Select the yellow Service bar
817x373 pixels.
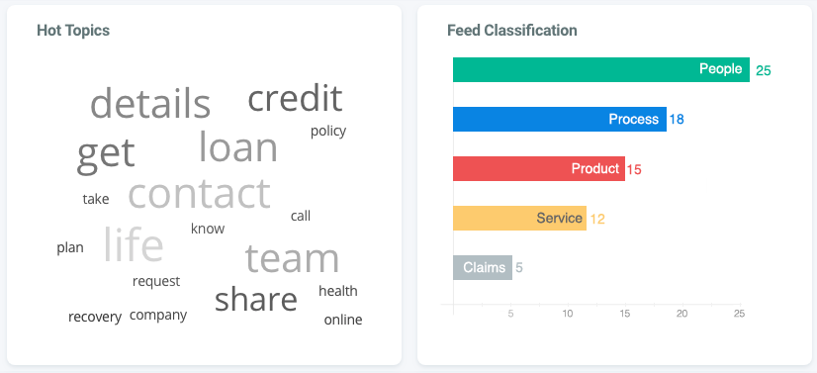[x=519, y=219]
